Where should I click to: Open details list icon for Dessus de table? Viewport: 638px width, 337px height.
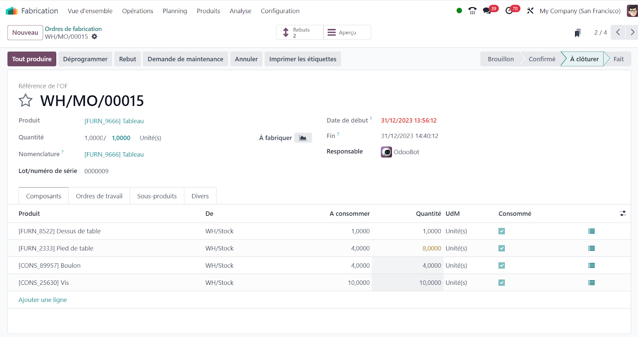point(591,231)
